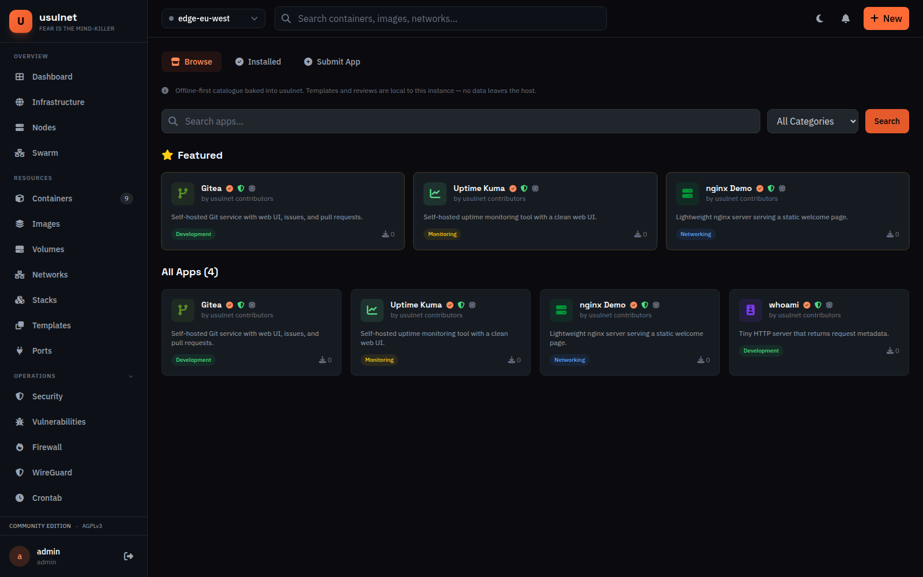The width and height of the screenshot is (923, 577).
Task: Click the usulnet orange logo
Action: [x=21, y=21]
